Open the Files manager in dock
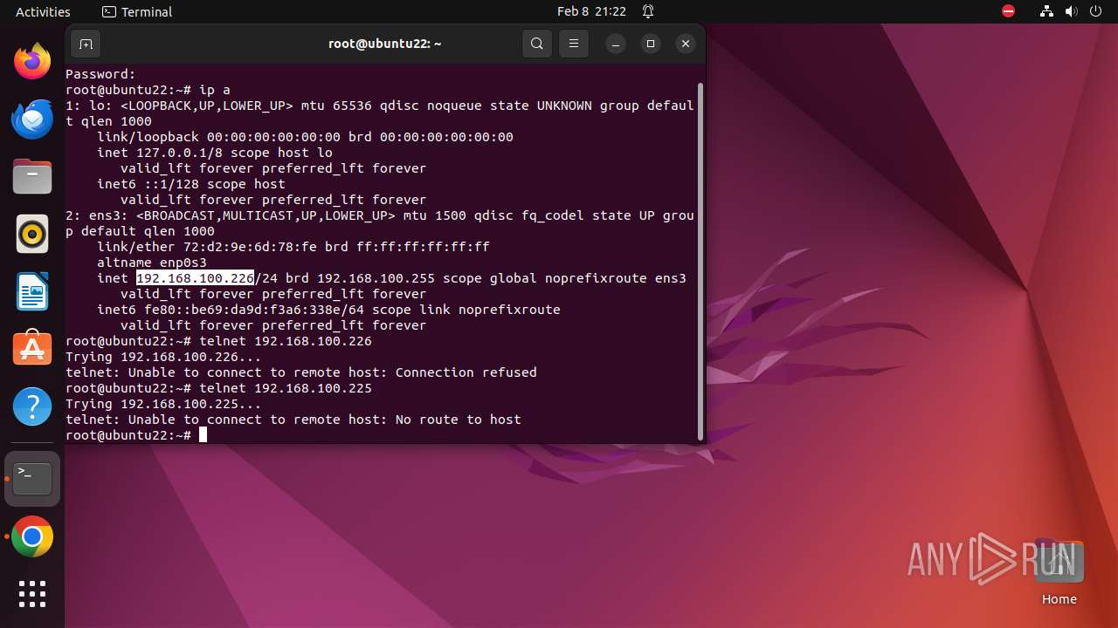 [x=32, y=176]
